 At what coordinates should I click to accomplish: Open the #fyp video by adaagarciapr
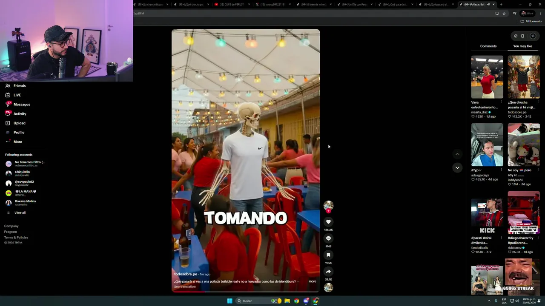487,145
